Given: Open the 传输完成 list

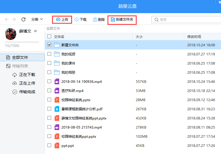Looking at the screenshot, I should [24, 92].
